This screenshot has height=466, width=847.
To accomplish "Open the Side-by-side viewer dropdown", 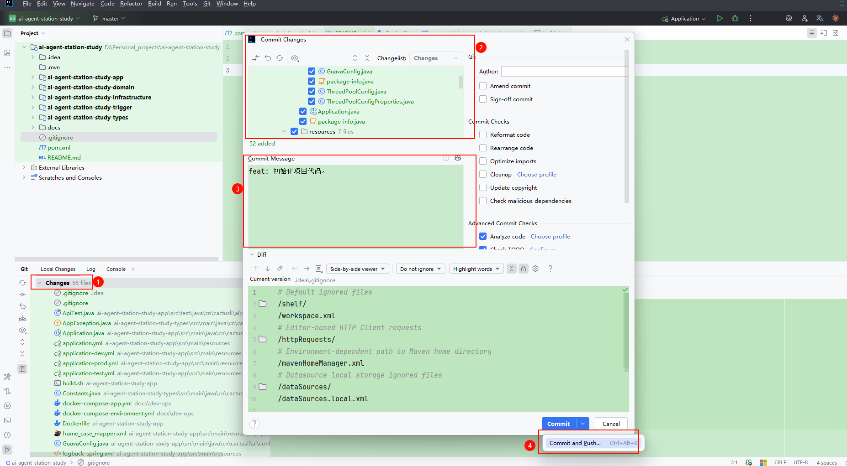I will click(x=358, y=269).
